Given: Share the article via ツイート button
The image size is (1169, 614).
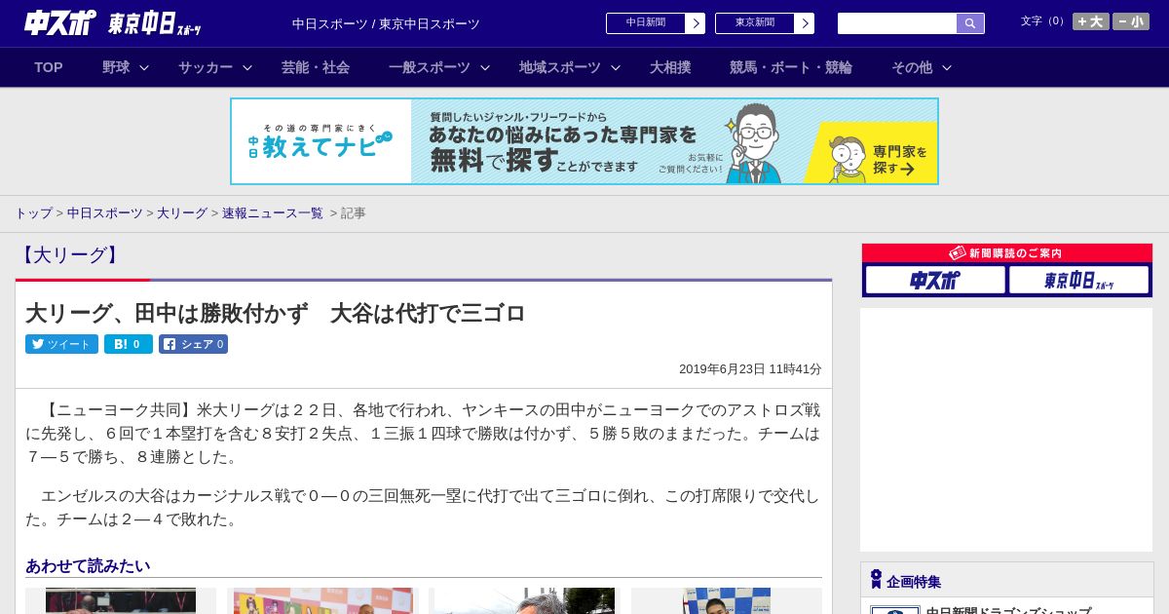Looking at the screenshot, I should coord(61,344).
